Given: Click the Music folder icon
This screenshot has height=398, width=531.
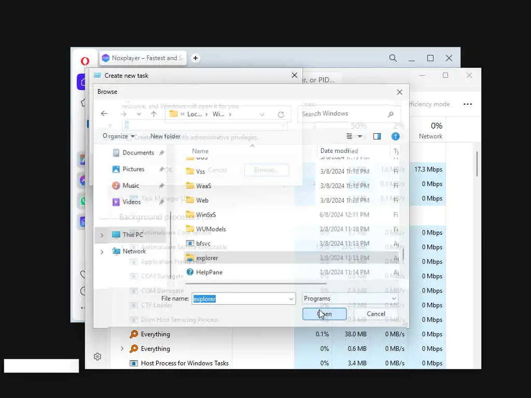Looking at the screenshot, I should pos(116,186).
